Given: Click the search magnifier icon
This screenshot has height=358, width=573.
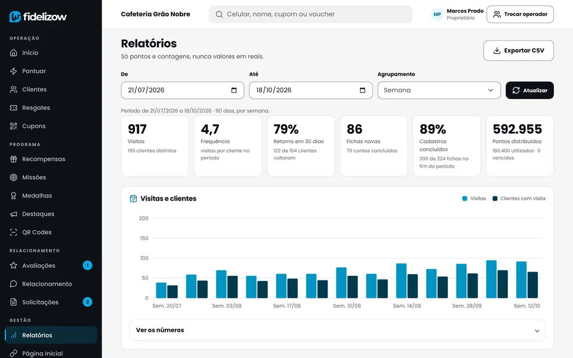Looking at the screenshot, I should click(219, 14).
